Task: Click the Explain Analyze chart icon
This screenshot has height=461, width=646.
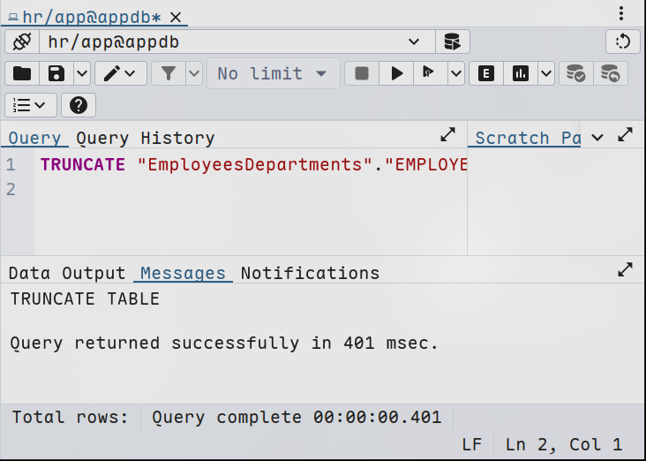Action: click(521, 73)
